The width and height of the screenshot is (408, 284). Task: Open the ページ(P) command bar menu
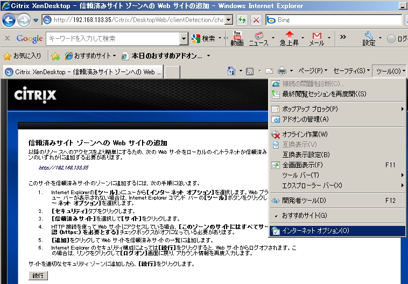pyautogui.click(x=313, y=71)
